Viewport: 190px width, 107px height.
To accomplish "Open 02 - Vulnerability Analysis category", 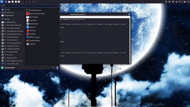I will pos(12,28).
